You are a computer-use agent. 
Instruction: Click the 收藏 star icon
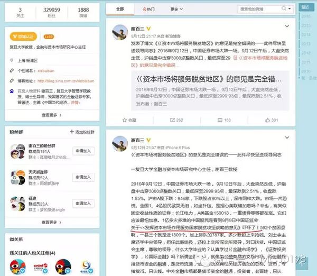(125, 120)
